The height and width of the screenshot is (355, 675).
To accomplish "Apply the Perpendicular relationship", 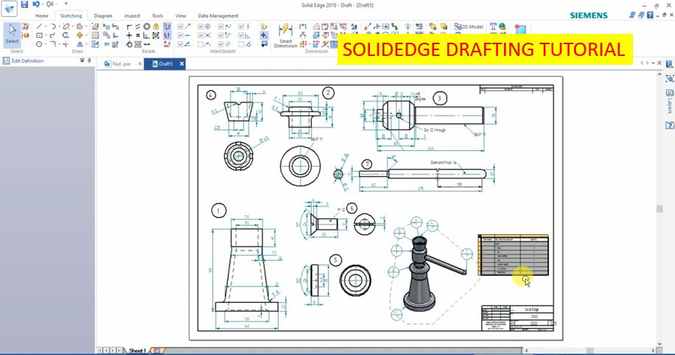I will click(146, 35).
